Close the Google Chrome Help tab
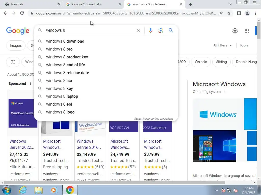The width and height of the screenshot is (261, 195). [x=120, y=5]
